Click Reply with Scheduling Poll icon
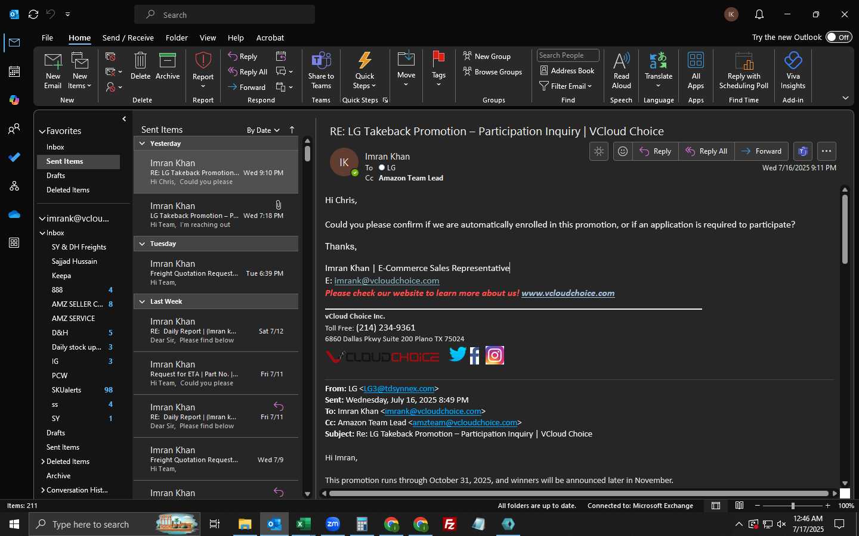Image resolution: width=859 pixels, height=536 pixels. coord(744,61)
